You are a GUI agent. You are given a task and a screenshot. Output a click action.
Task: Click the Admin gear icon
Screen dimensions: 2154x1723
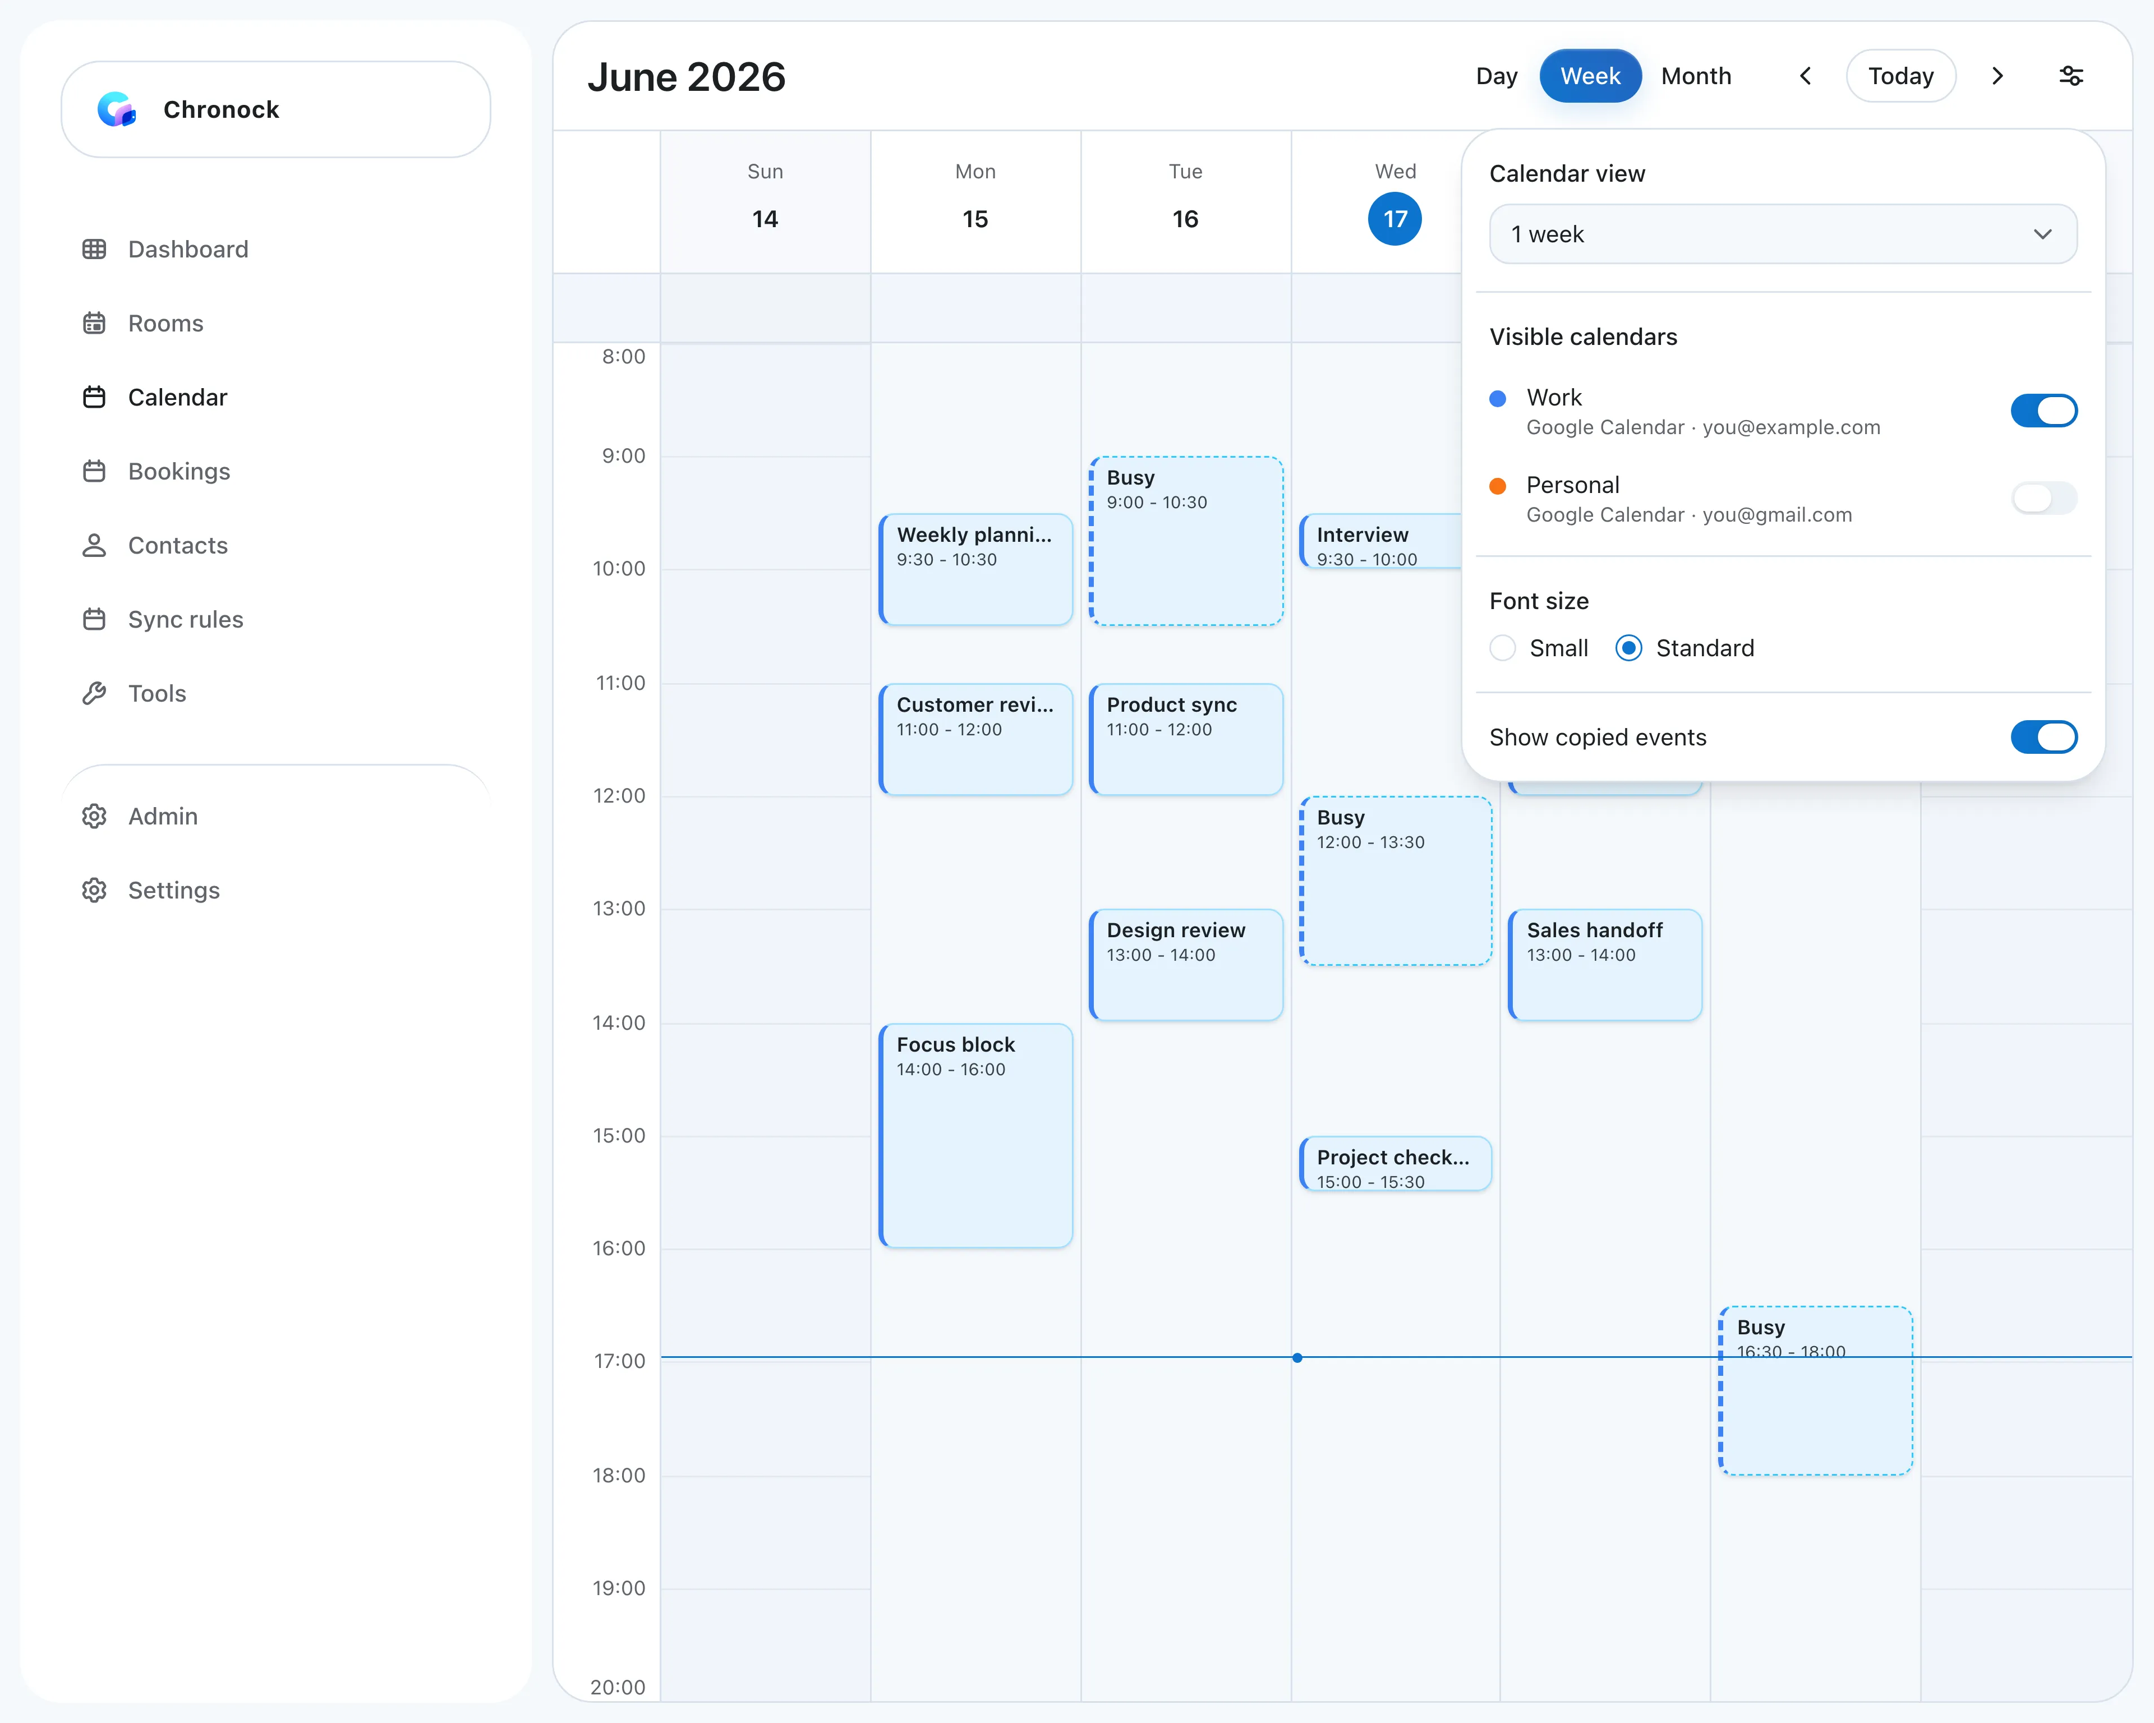pos(94,815)
